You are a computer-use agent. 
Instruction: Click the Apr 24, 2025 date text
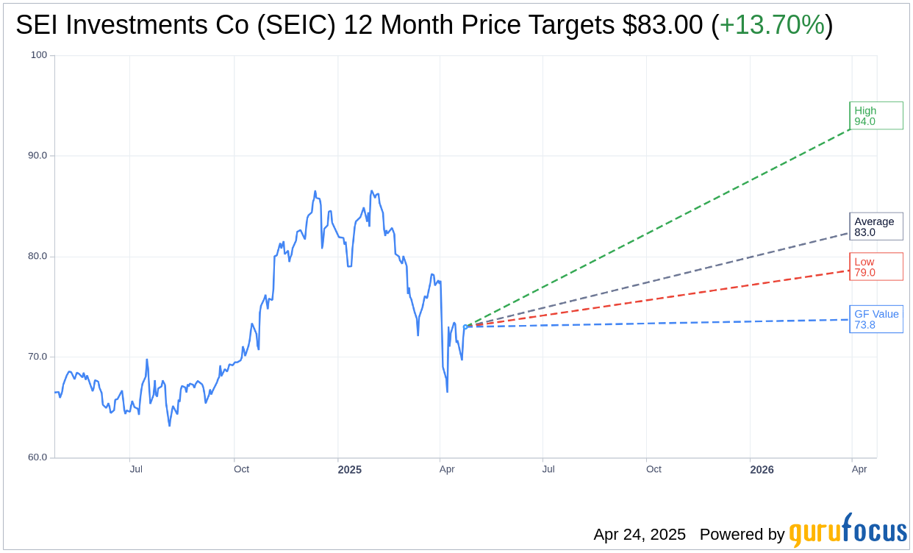tap(640, 535)
